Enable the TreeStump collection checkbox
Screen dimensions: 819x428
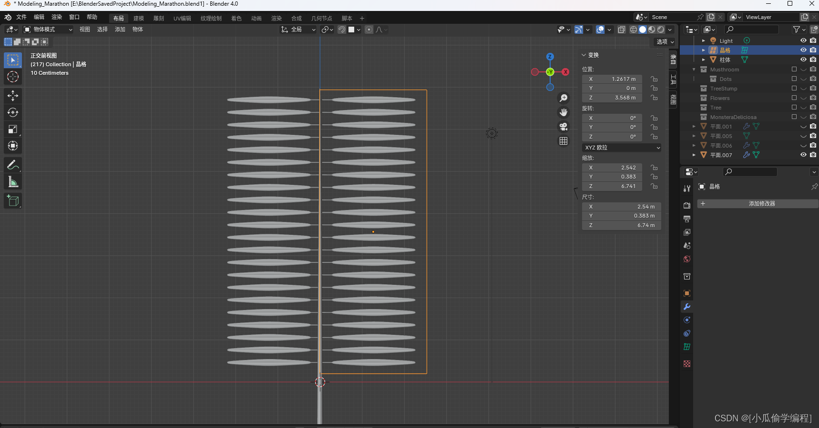[x=794, y=88]
